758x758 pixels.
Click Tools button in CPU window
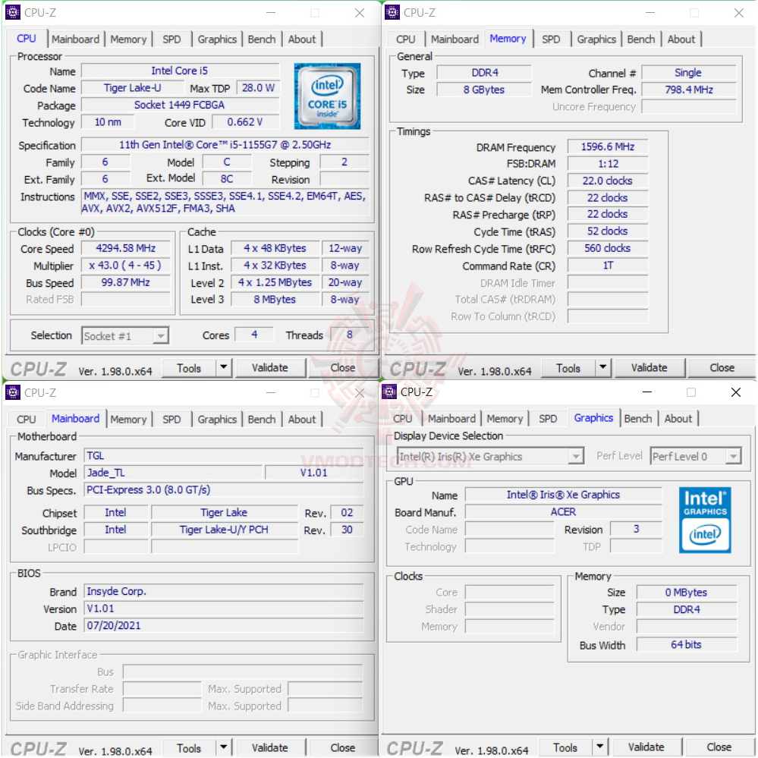(x=189, y=368)
